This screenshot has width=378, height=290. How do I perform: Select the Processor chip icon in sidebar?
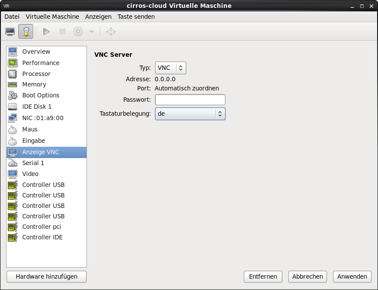point(13,74)
